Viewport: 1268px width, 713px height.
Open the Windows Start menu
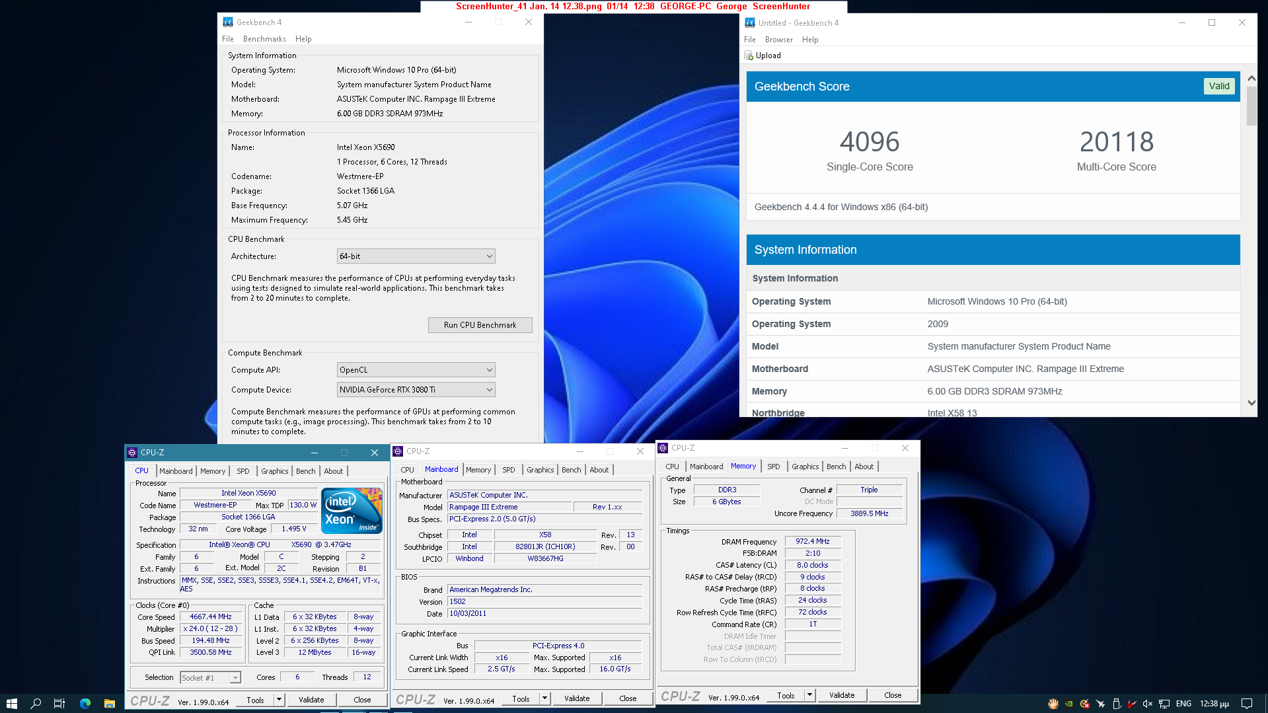pos(11,703)
